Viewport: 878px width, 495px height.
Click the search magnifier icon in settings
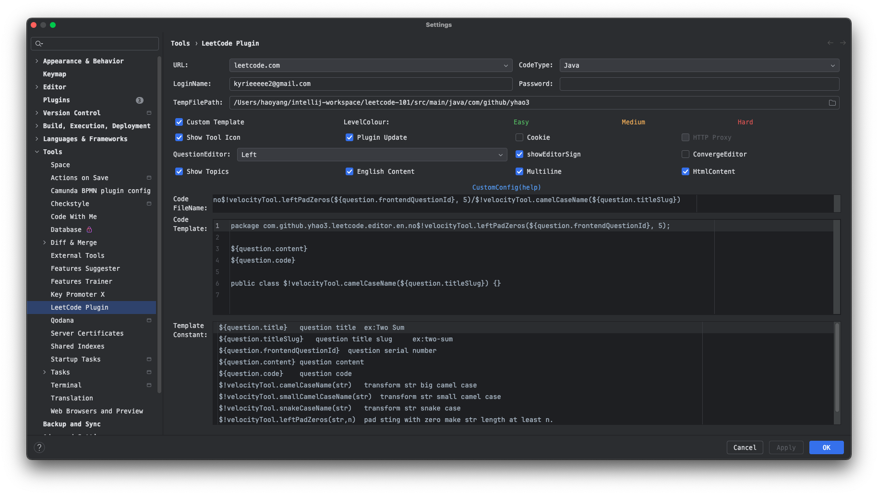(x=39, y=44)
